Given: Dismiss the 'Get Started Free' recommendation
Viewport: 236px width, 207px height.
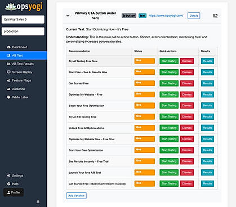Looking at the screenshot, I should pos(187,83).
